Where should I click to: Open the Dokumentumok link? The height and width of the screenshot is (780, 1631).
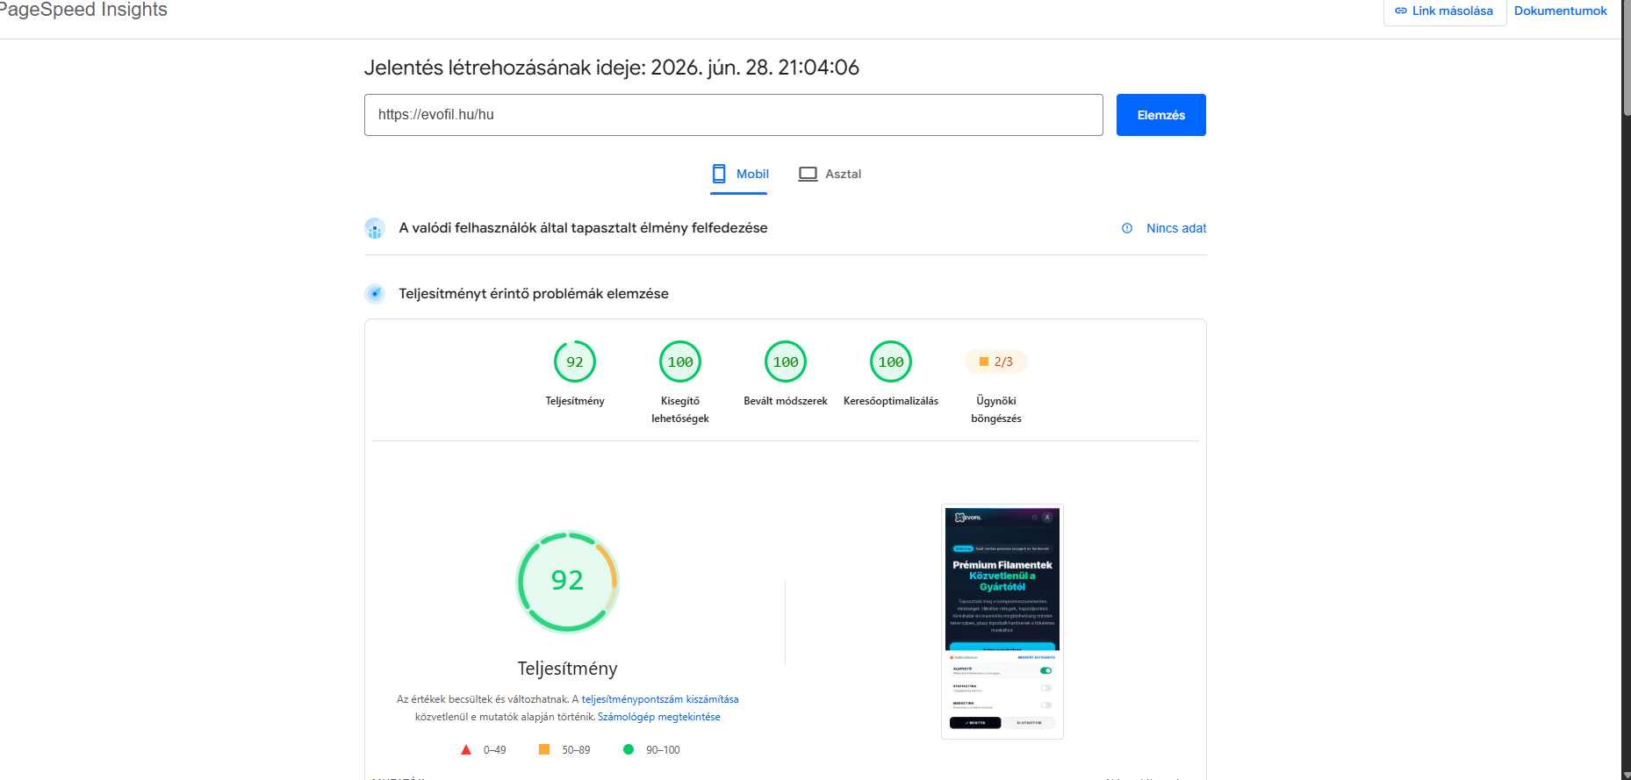point(1560,11)
